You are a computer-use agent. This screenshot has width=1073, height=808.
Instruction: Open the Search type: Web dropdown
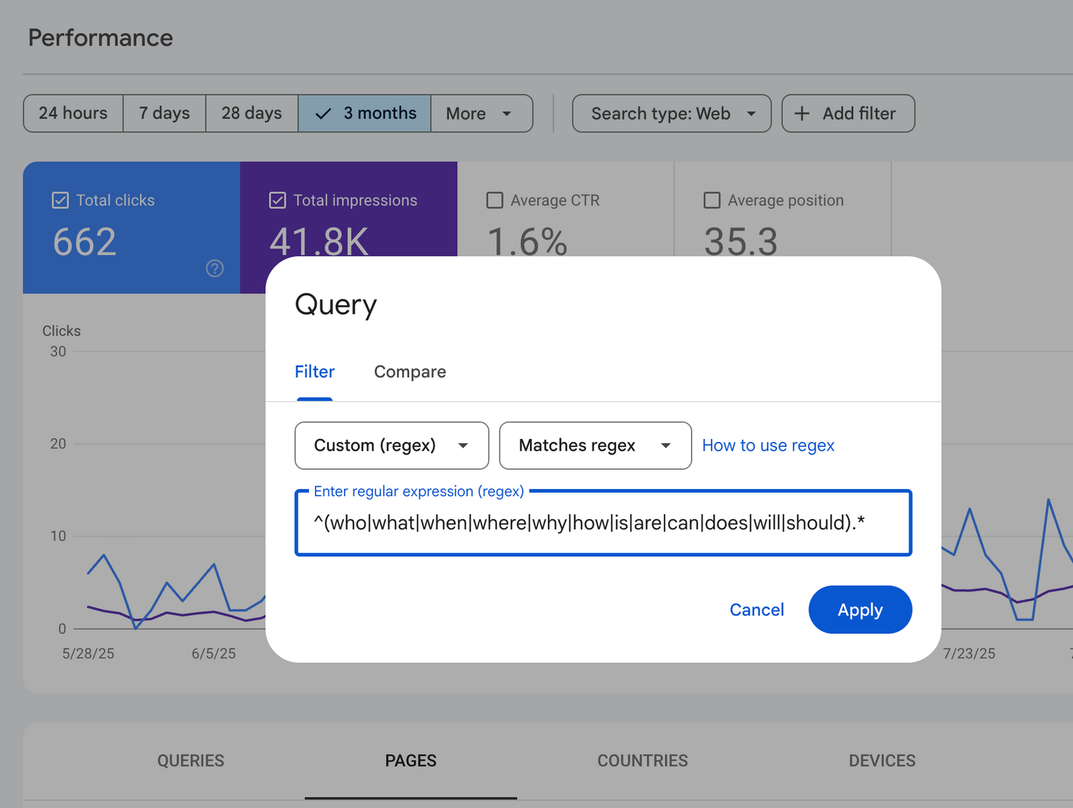[671, 114]
